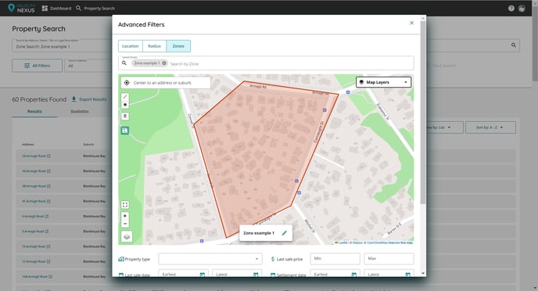The image size is (538, 291).
Task: Click the locate target icon on map
Action: tap(127, 83)
